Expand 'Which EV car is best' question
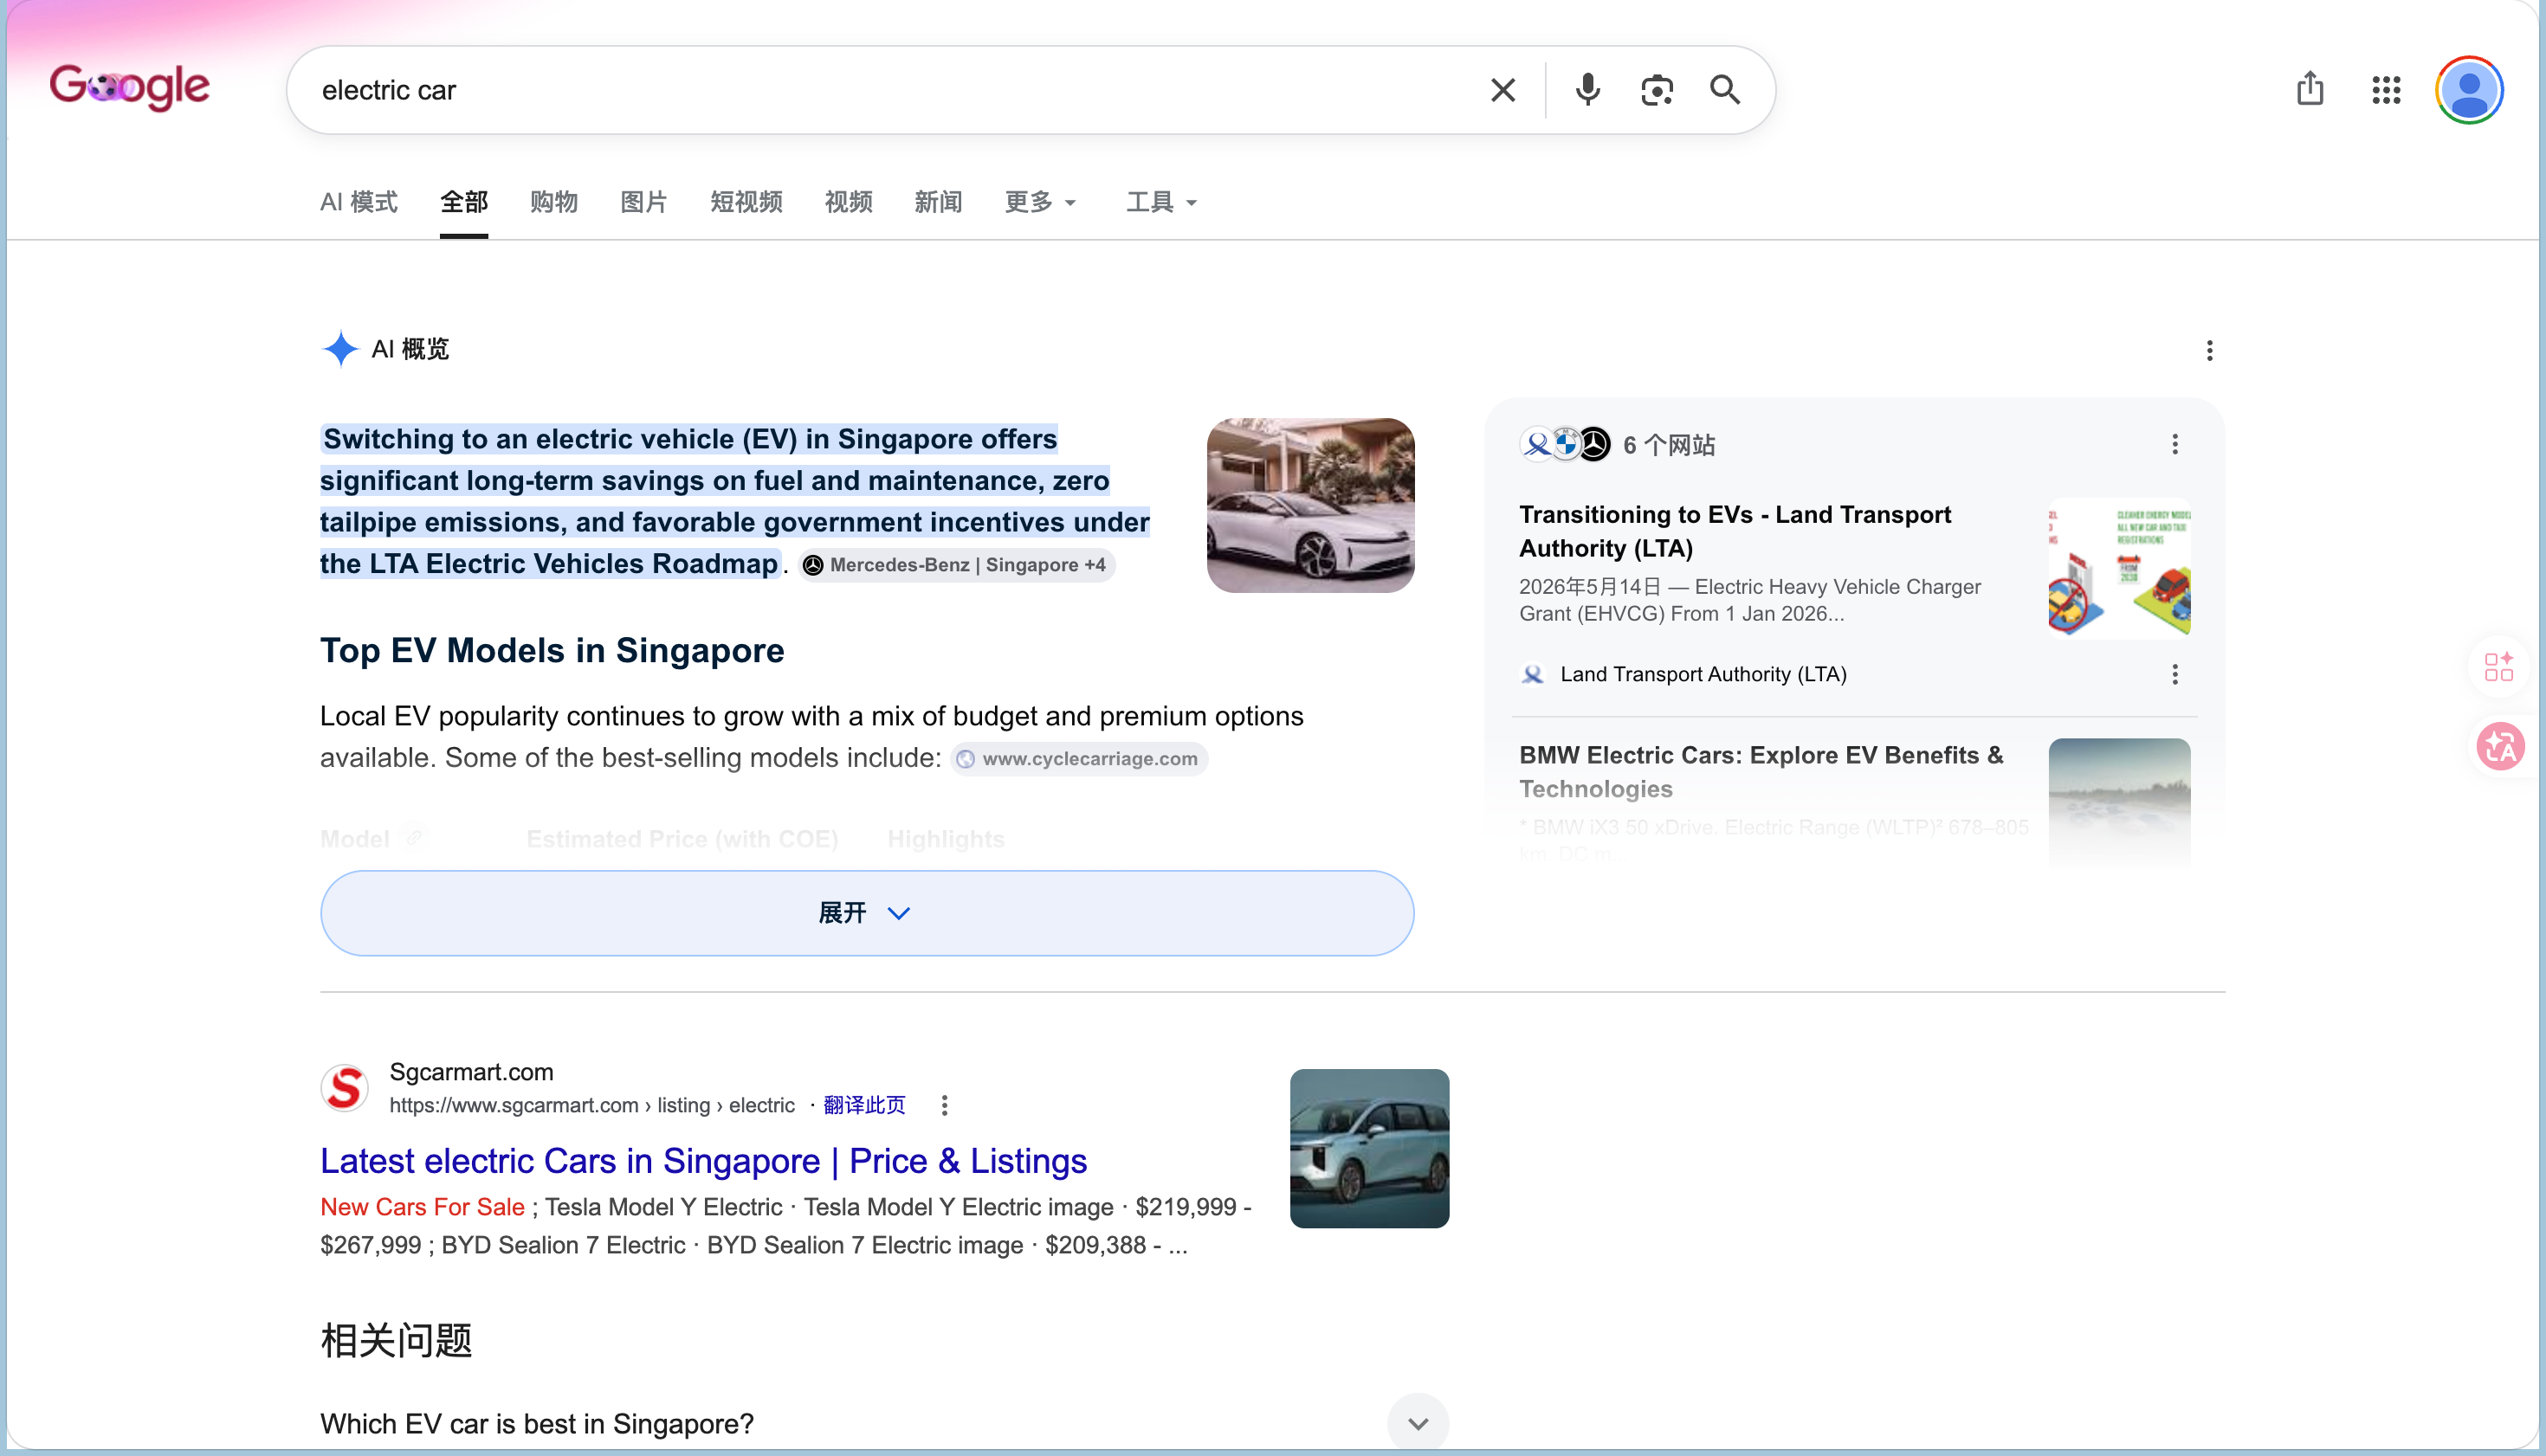 [1418, 1423]
